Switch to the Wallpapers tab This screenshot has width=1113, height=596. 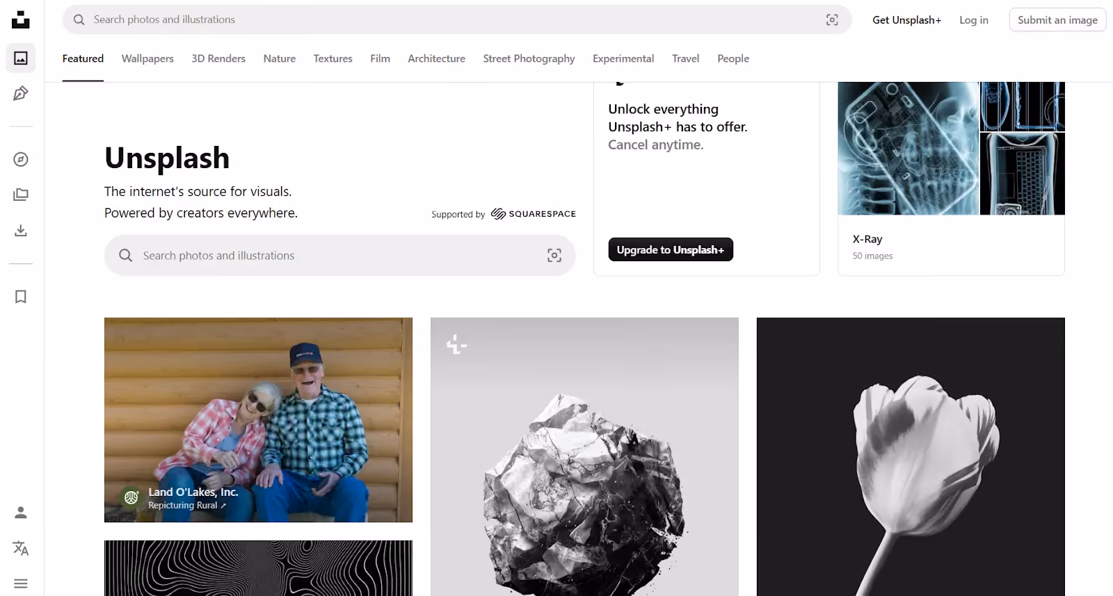(147, 58)
